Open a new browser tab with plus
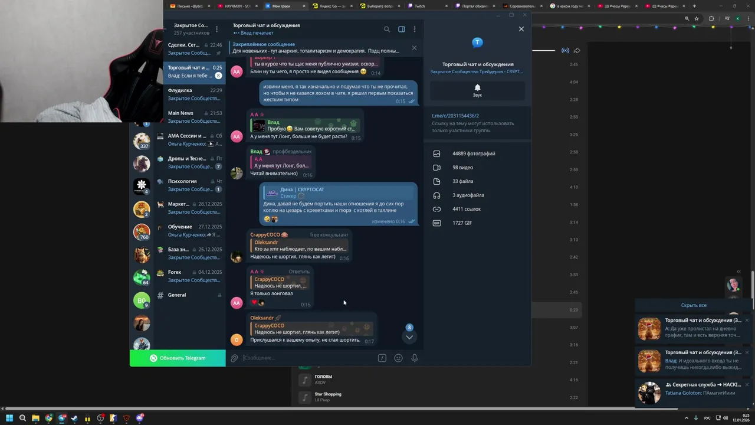This screenshot has width=755, height=425. pyautogui.click(x=694, y=6)
